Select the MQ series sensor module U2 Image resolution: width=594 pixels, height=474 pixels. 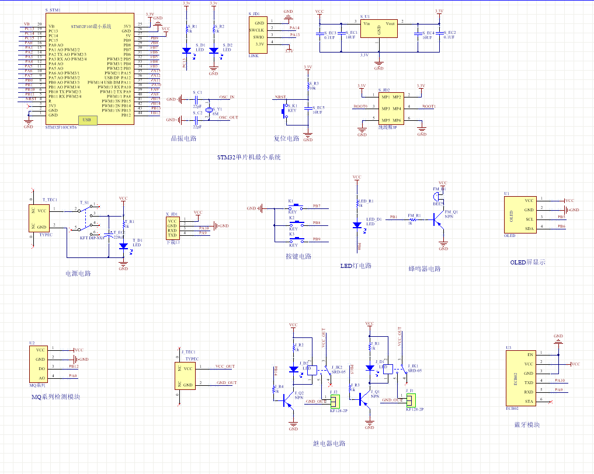pos(39,364)
